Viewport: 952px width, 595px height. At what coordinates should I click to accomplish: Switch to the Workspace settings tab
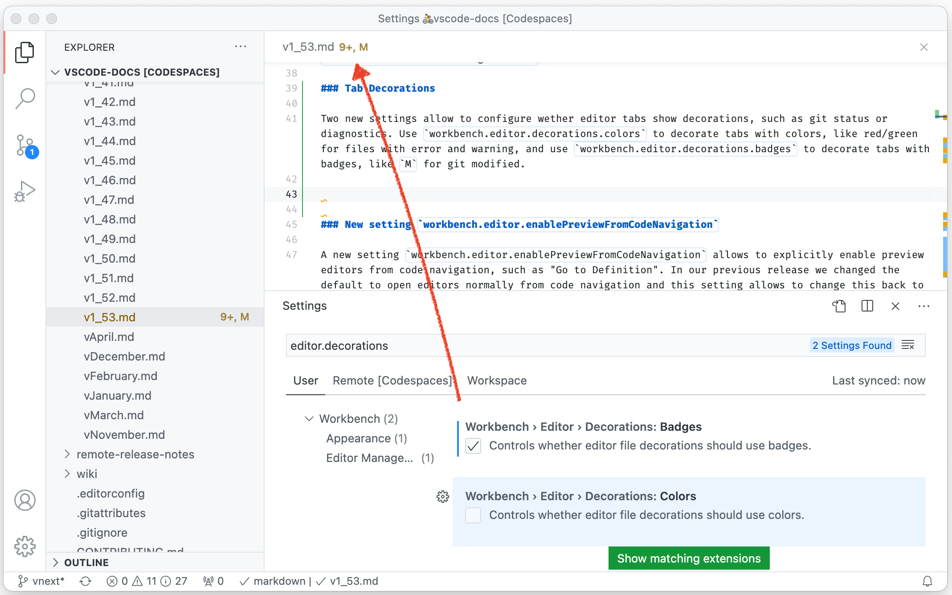[497, 380]
